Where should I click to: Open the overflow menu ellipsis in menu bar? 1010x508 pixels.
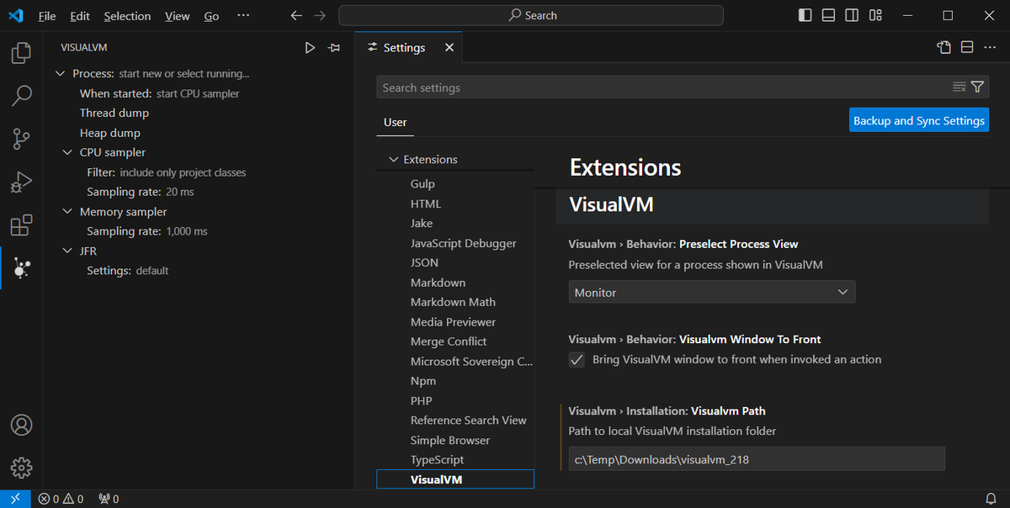(x=243, y=16)
